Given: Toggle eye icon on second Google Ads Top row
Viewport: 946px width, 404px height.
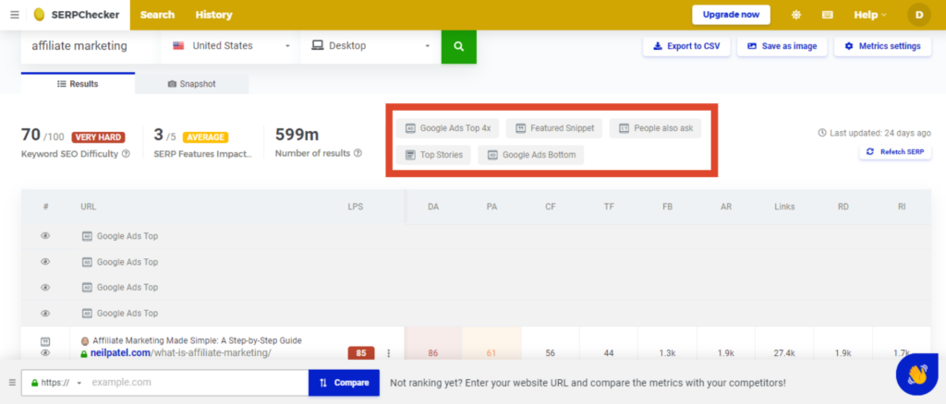Looking at the screenshot, I should pos(45,262).
